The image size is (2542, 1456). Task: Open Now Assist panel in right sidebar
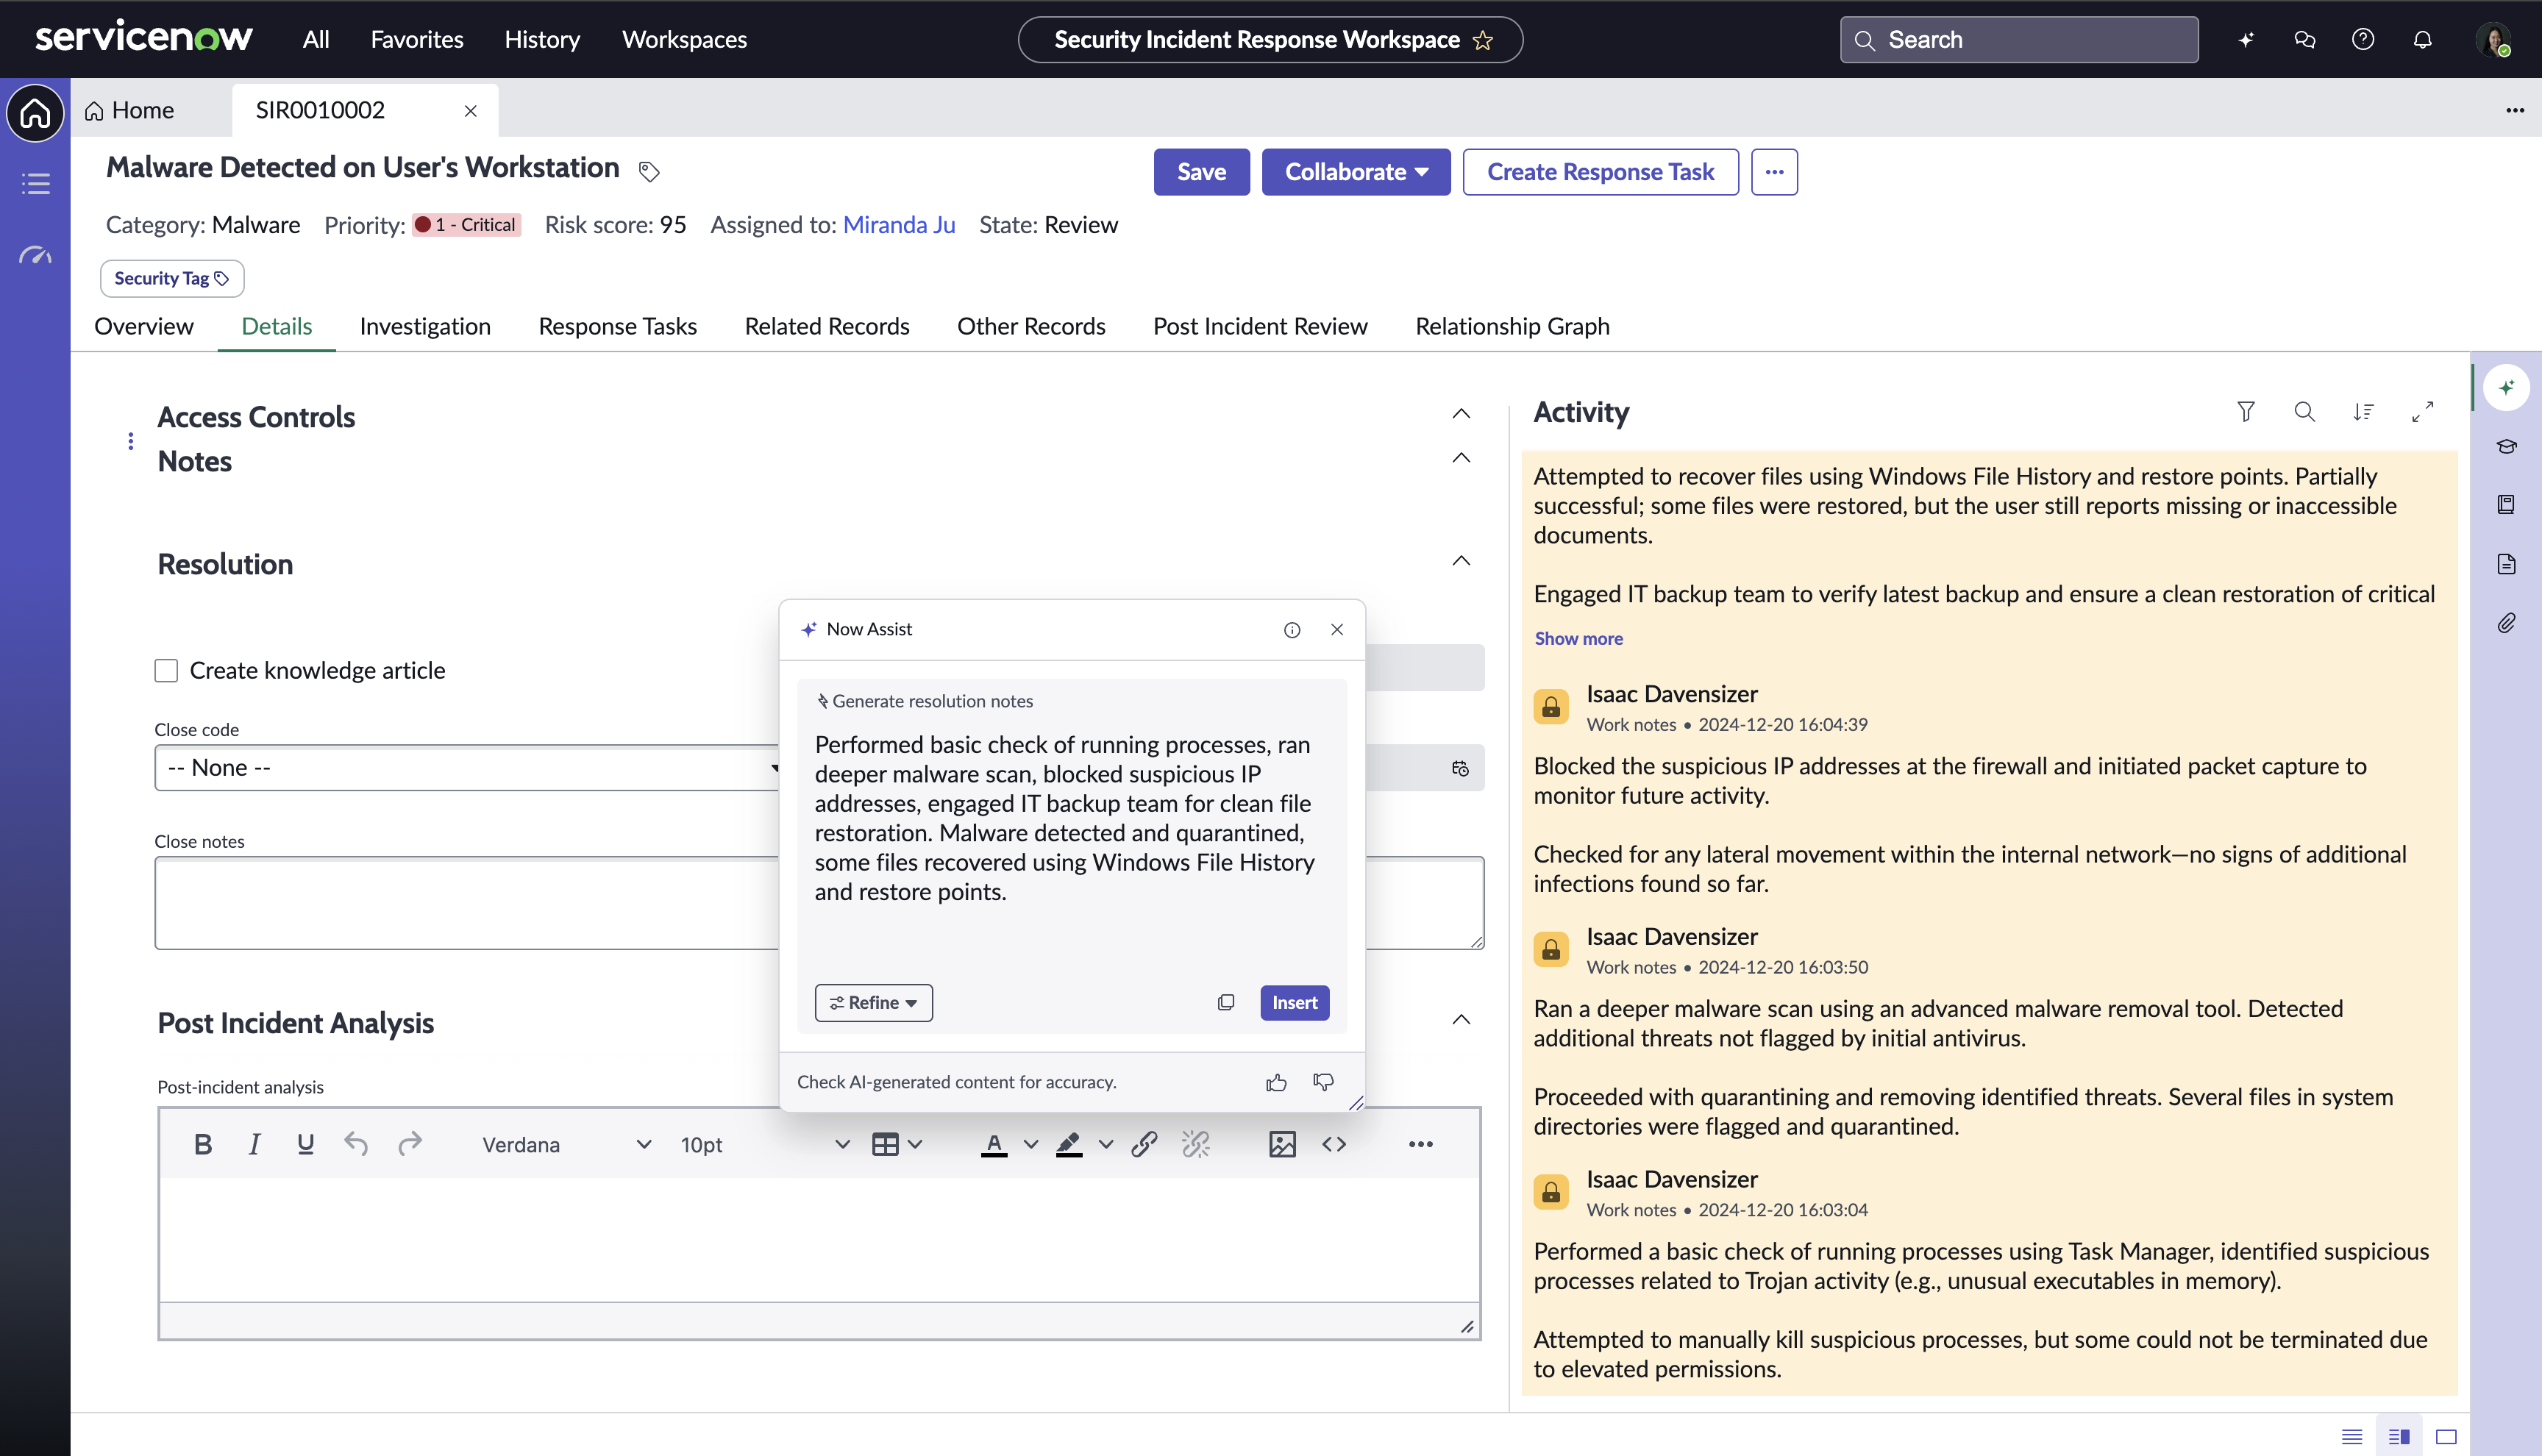(x=2506, y=387)
